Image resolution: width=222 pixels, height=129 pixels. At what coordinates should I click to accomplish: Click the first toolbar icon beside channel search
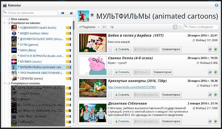(x=63, y=13)
